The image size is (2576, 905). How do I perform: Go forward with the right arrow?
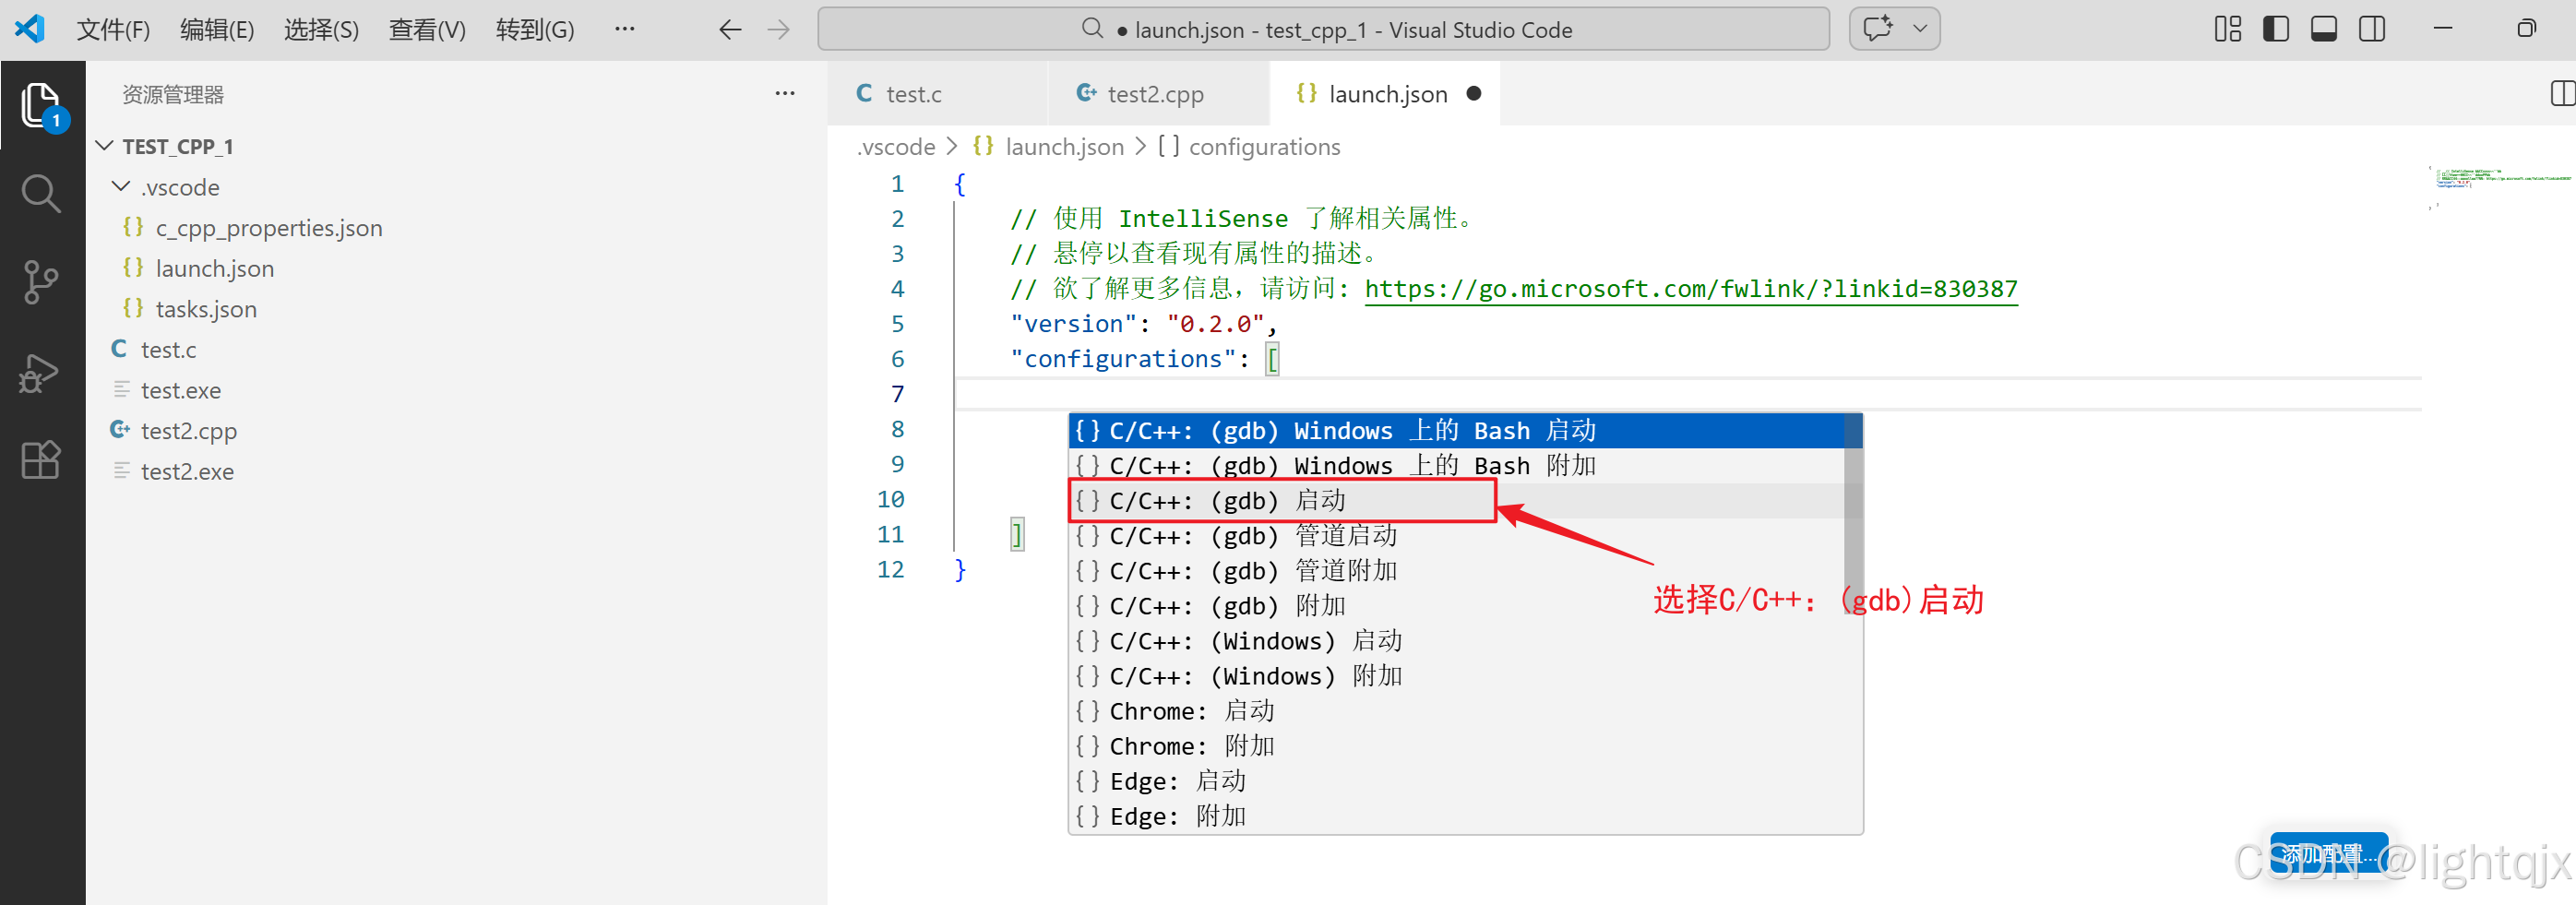[x=778, y=30]
